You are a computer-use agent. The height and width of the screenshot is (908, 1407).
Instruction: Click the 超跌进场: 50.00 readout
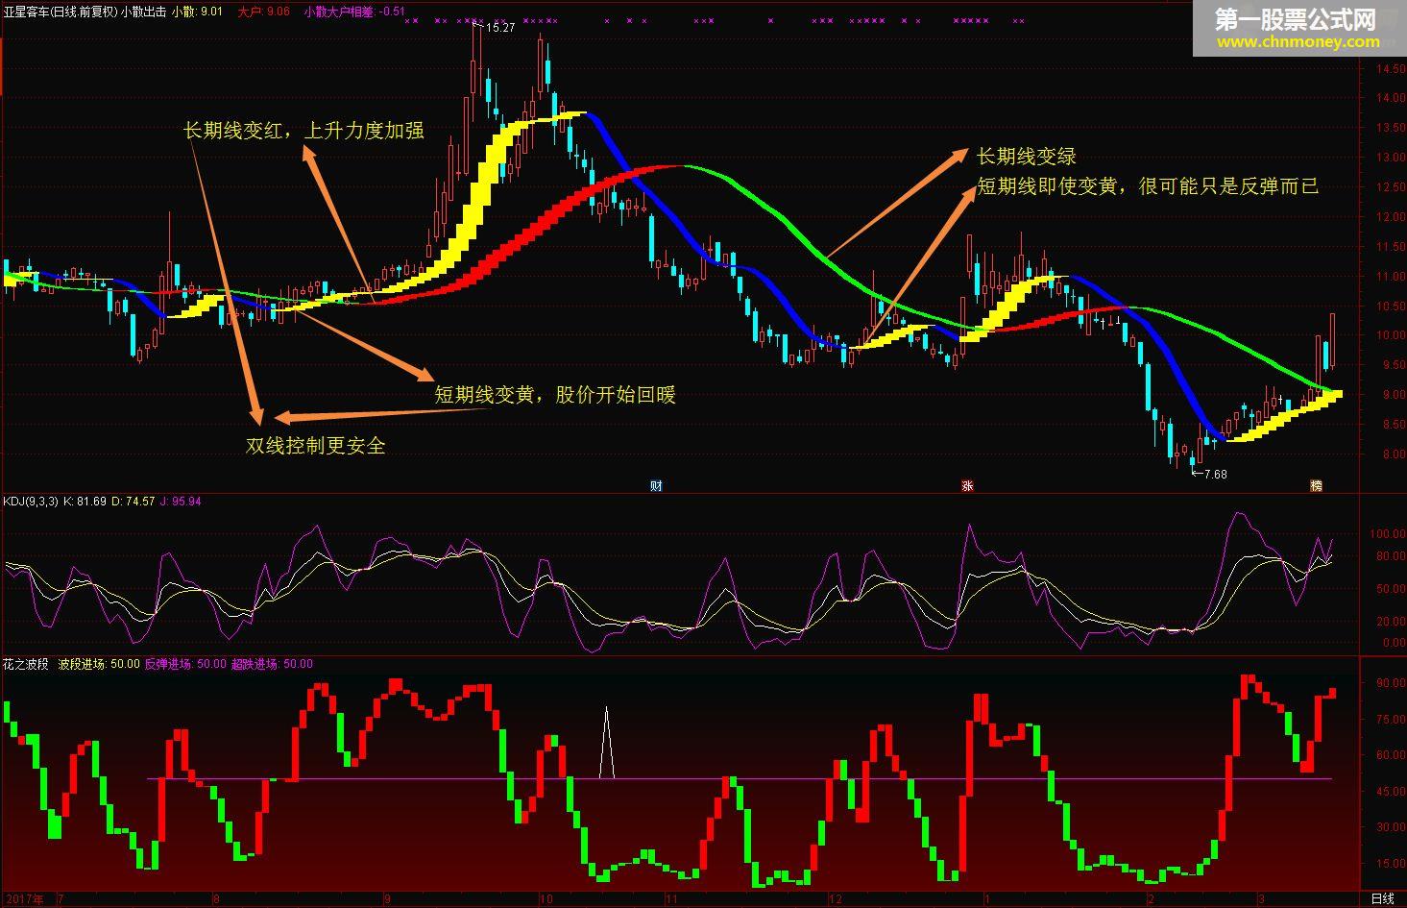coord(272,663)
